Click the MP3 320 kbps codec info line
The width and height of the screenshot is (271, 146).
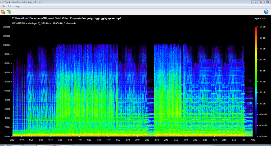tap(44, 23)
